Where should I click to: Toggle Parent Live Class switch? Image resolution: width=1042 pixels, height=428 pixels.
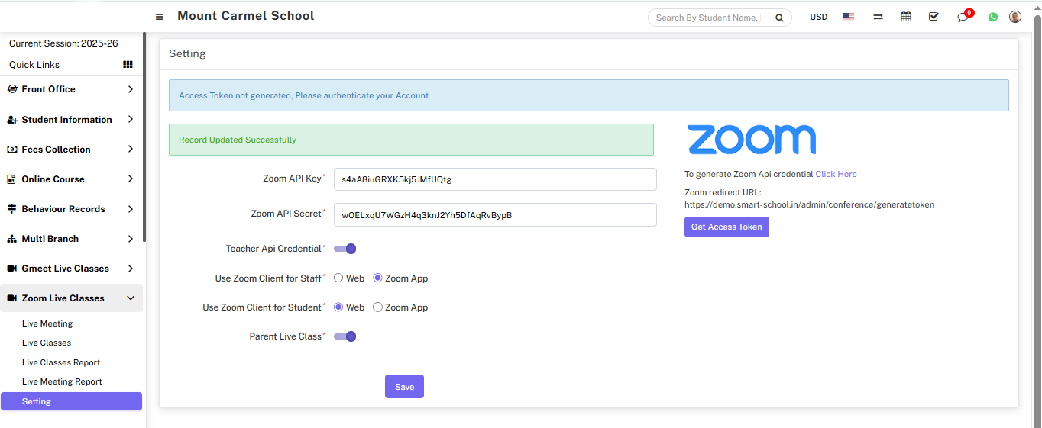[x=345, y=336]
